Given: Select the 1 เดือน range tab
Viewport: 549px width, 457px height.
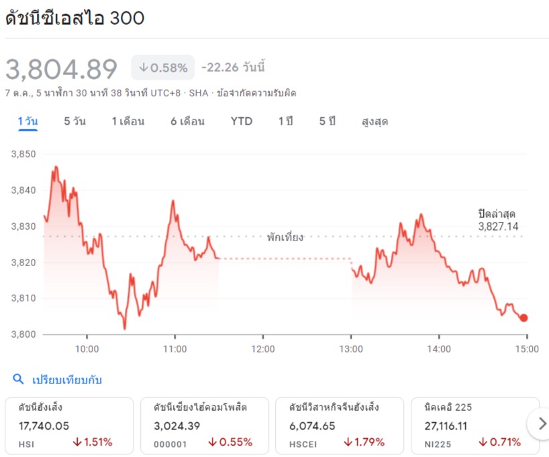Looking at the screenshot, I should tap(128, 121).
